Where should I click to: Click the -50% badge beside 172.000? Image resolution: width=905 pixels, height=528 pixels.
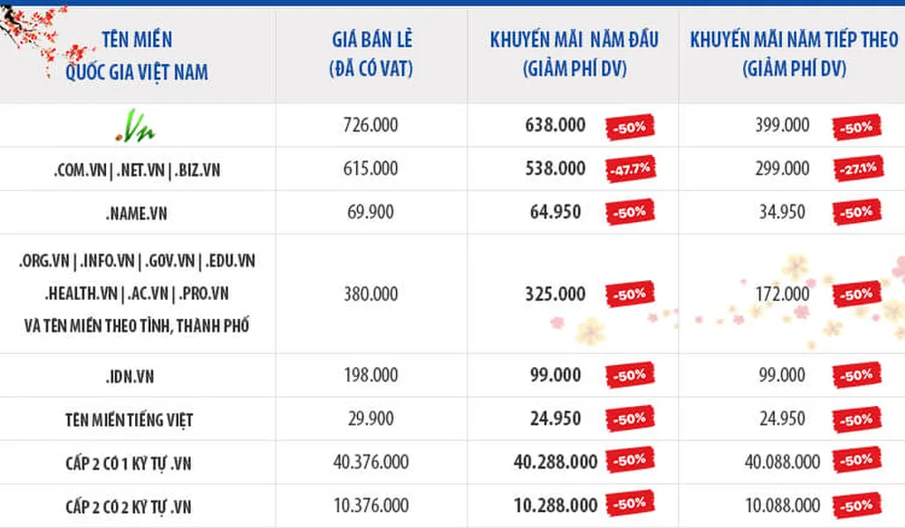tap(856, 294)
